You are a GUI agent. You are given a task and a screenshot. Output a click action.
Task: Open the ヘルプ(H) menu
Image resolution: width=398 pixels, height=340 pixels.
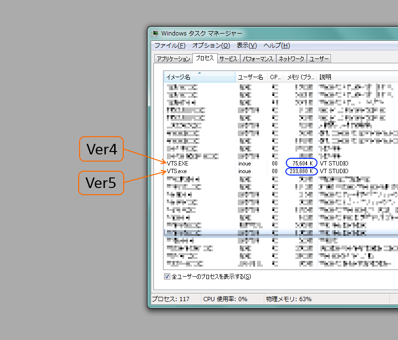[x=277, y=46]
